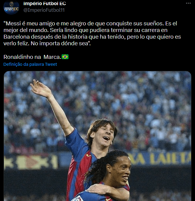Click the word Marca in the tweet
This screenshot has height=201, width=195.
pyautogui.click(x=52, y=57)
